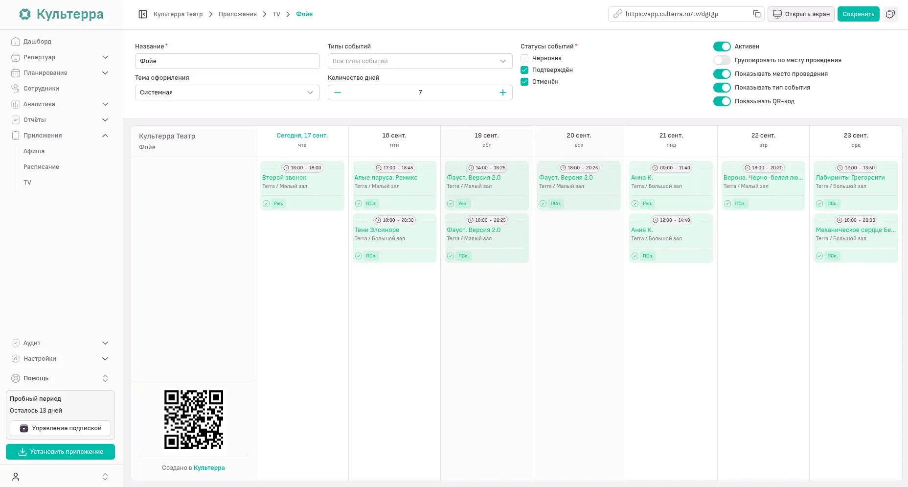Click the Отчёты report icon

coord(16,120)
